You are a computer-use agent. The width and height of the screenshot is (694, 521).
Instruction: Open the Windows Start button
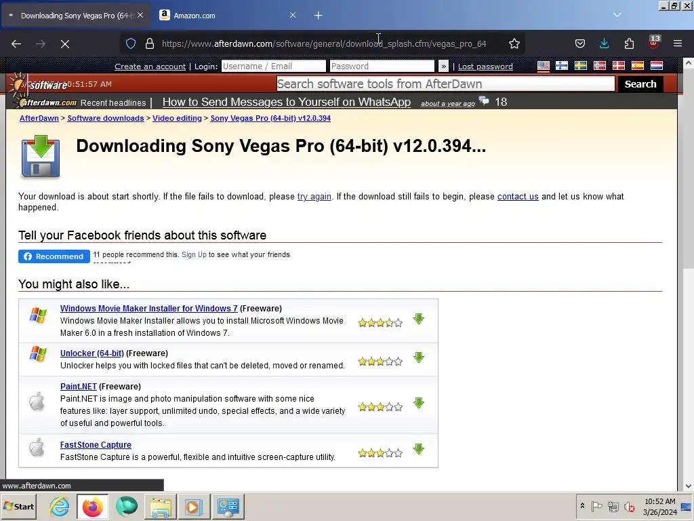18,506
